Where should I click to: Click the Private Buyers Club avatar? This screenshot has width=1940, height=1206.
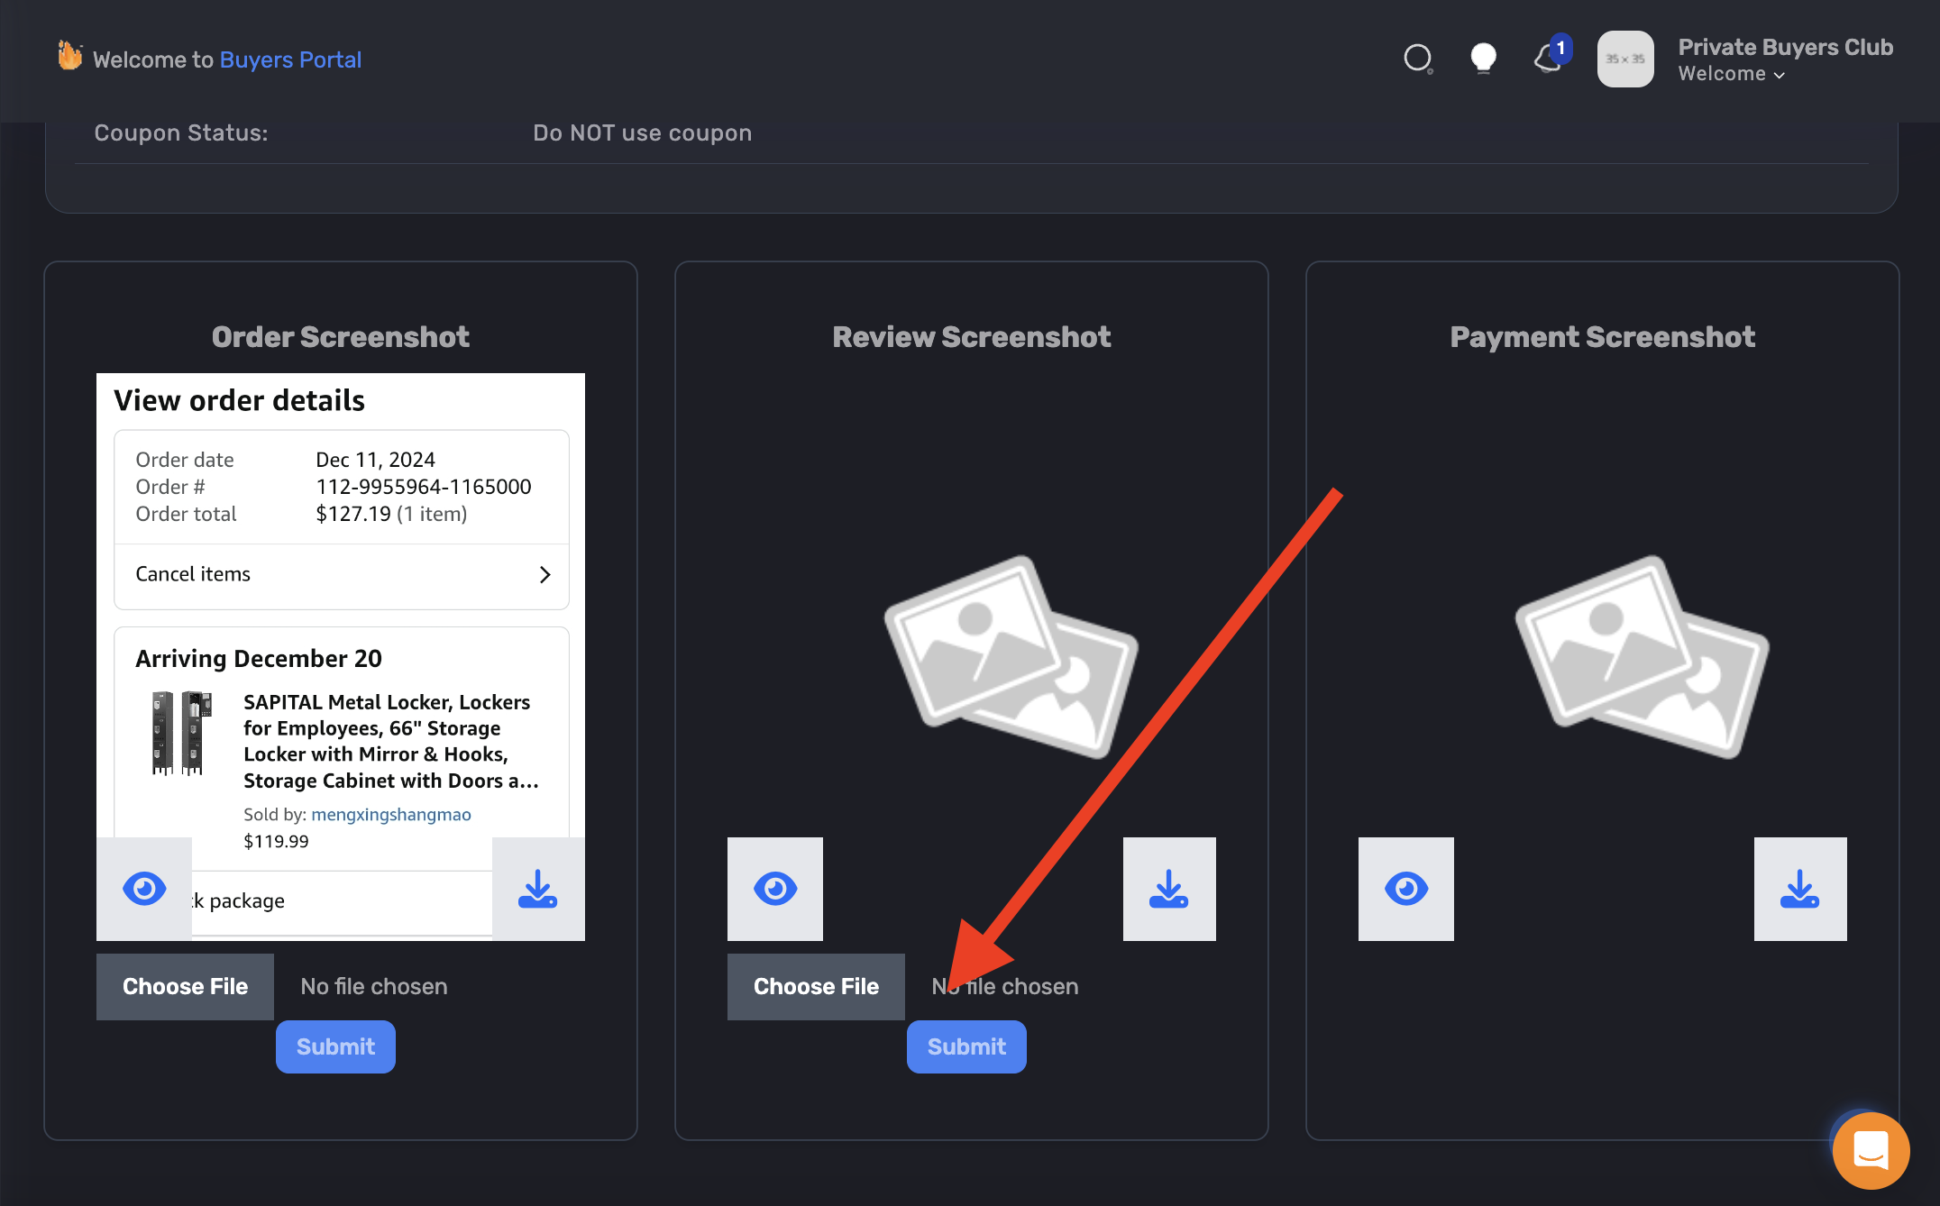pos(1625,59)
